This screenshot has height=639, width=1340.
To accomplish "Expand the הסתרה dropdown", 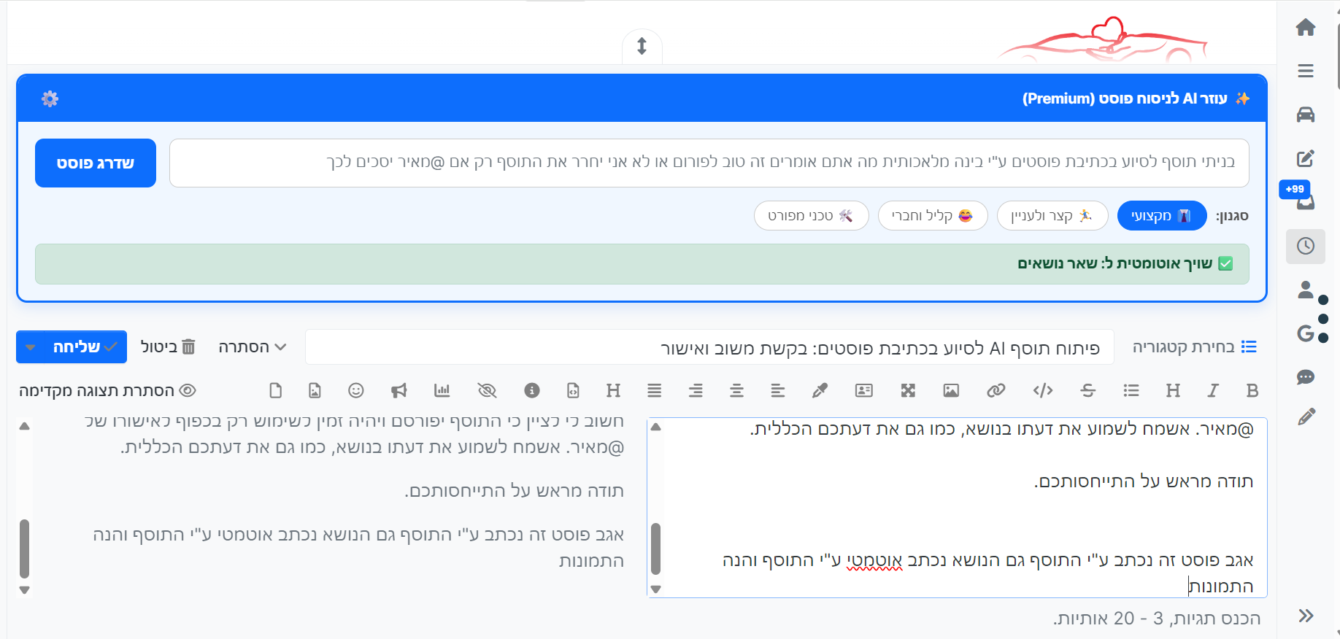I will pos(252,346).
